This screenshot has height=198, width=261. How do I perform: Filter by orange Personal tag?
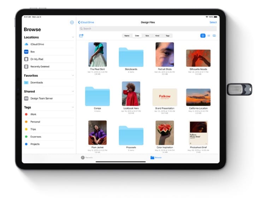[49, 122]
